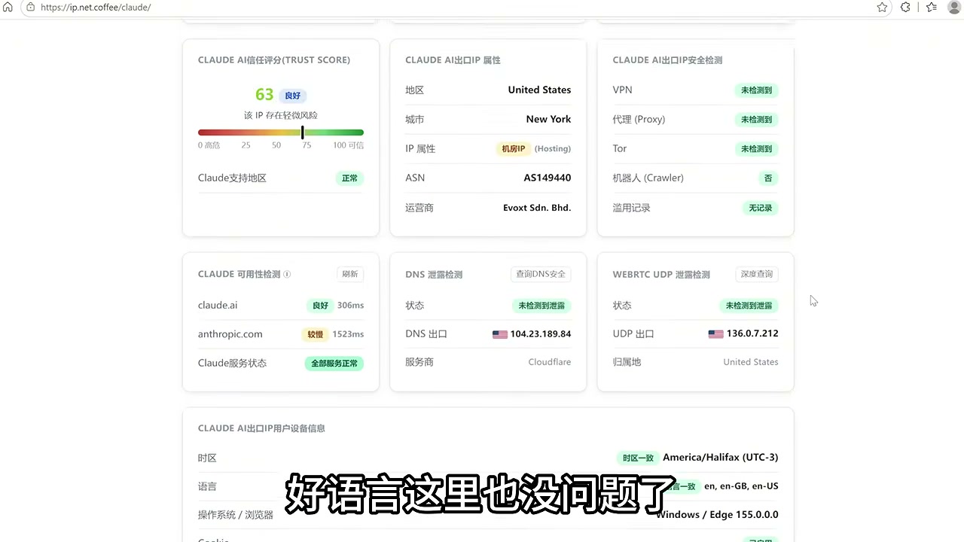Click the 未检测到 badge in Tor row
This screenshot has height=542, width=964.
coord(757,149)
